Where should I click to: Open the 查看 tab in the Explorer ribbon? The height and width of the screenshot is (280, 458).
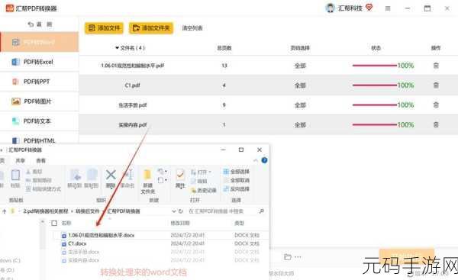tap(40, 160)
